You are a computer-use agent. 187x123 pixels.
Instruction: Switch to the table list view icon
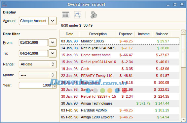click(x=66, y=15)
